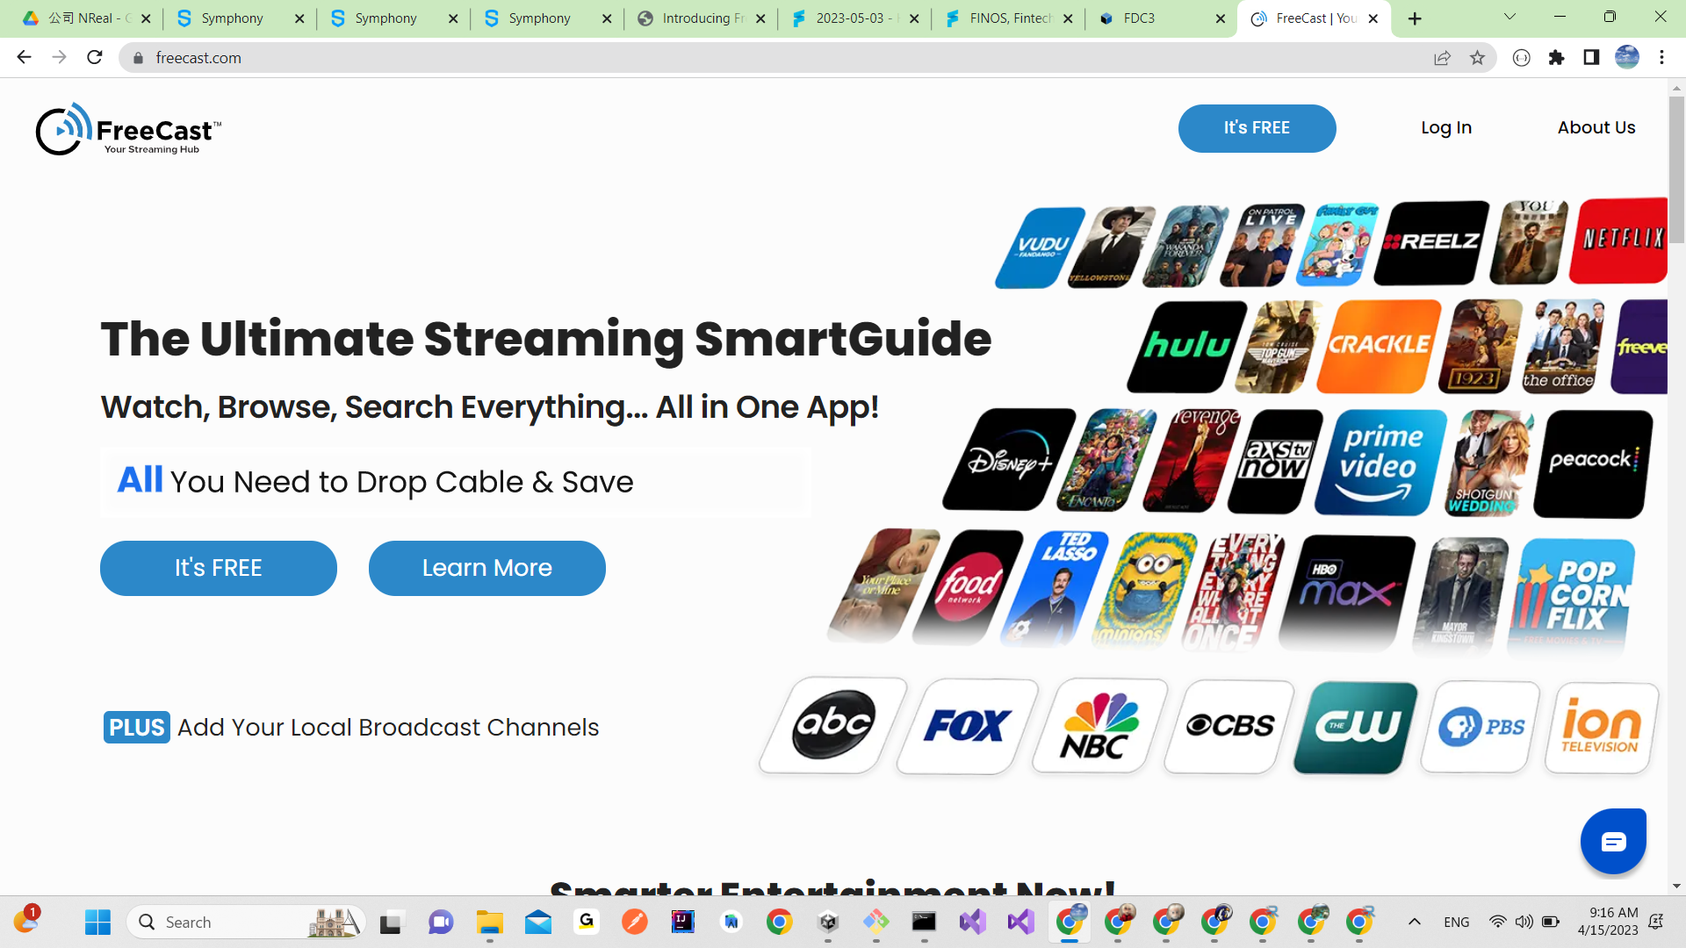Open Chrome's three-dot menu

pyautogui.click(x=1661, y=57)
